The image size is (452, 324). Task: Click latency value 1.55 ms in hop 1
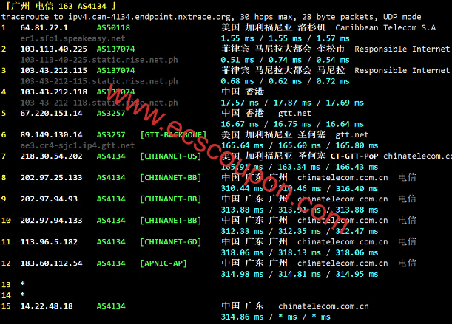[x=237, y=38]
